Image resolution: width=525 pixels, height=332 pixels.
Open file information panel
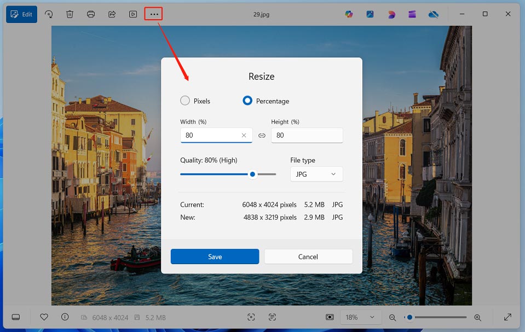click(x=65, y=317)
